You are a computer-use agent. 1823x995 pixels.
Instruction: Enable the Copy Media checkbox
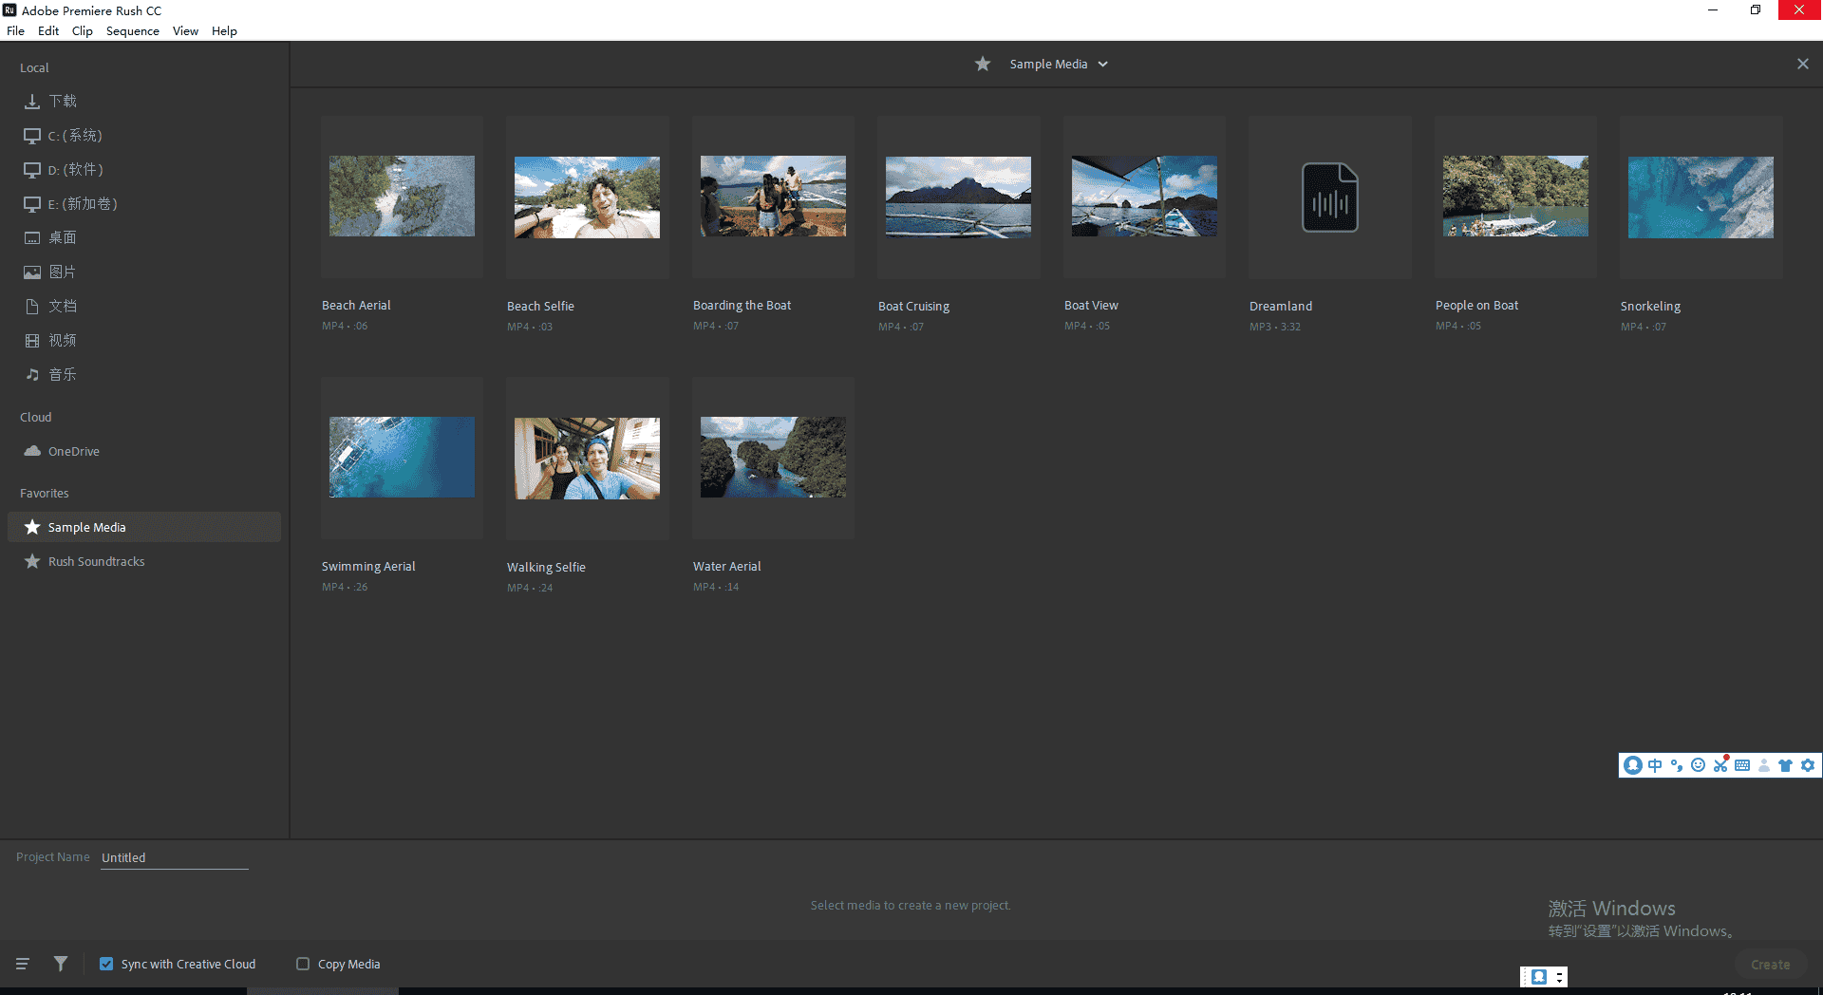(303, 964)
